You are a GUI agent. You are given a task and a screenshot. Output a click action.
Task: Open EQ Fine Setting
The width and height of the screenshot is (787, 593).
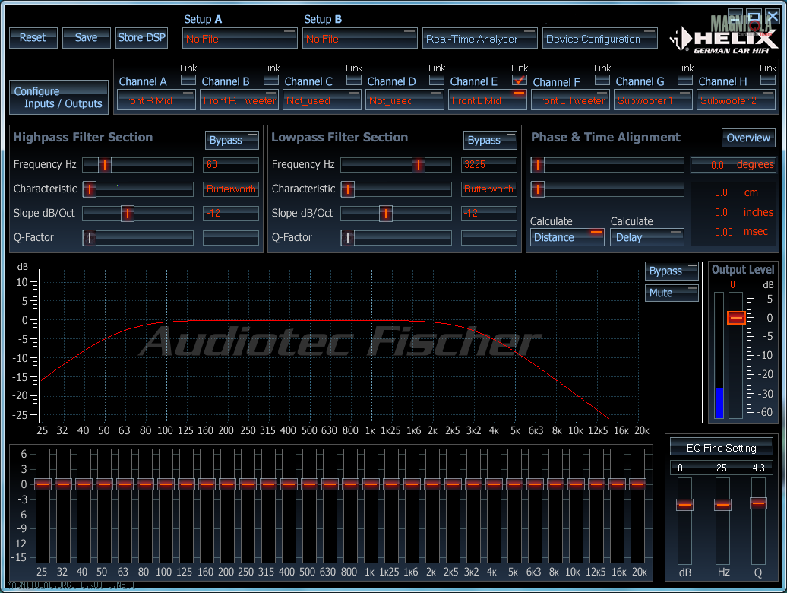coord(721,448)
